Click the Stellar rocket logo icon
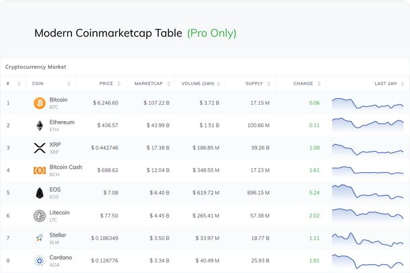 click(x=40, y=238)
